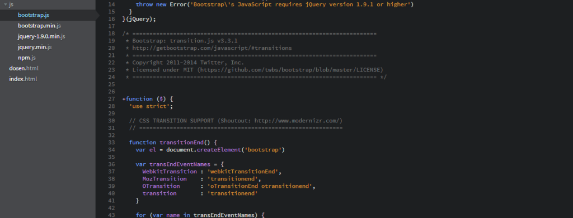Click 'oTransitionEnd otransitionend' string value
Viewport: 573px width, 218px height.
(x=260, y=186)
